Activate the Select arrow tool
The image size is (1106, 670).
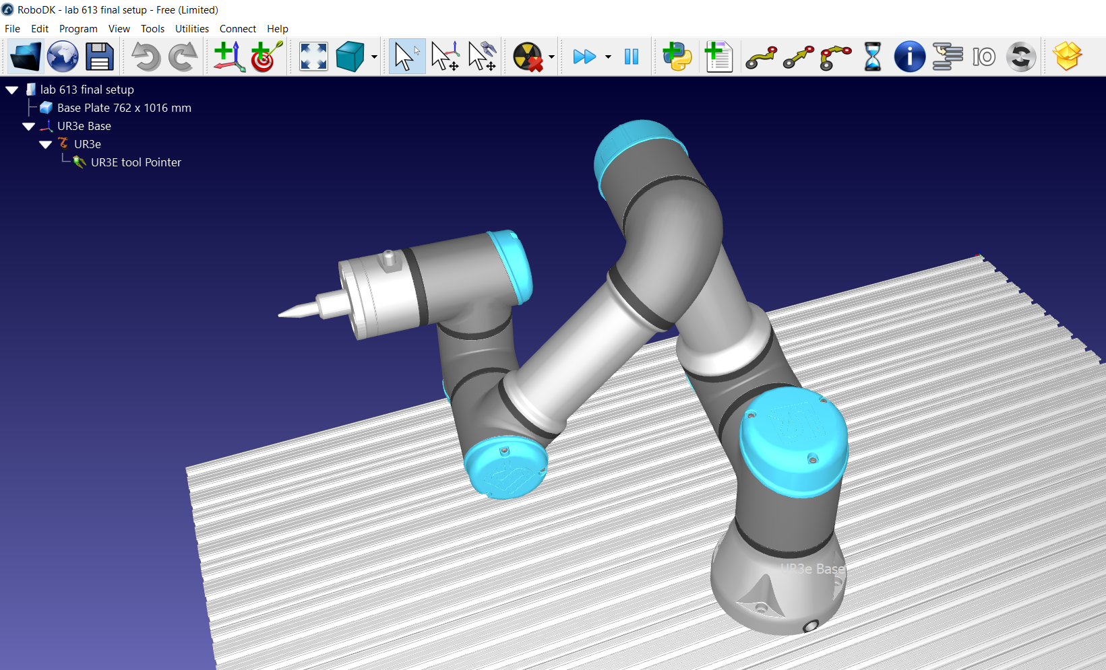406,57
